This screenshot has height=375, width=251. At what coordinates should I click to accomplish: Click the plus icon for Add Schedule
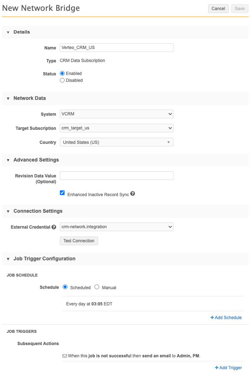212,318
